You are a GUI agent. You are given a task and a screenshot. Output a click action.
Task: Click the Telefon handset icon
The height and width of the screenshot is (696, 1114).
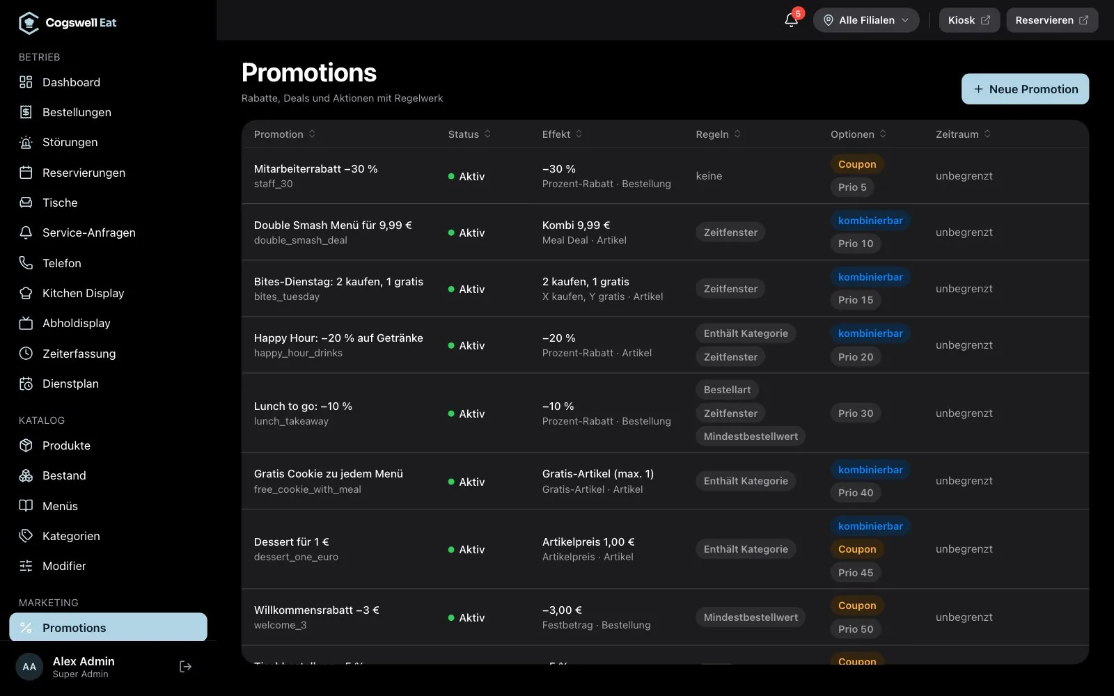click(x=26, y=263)
